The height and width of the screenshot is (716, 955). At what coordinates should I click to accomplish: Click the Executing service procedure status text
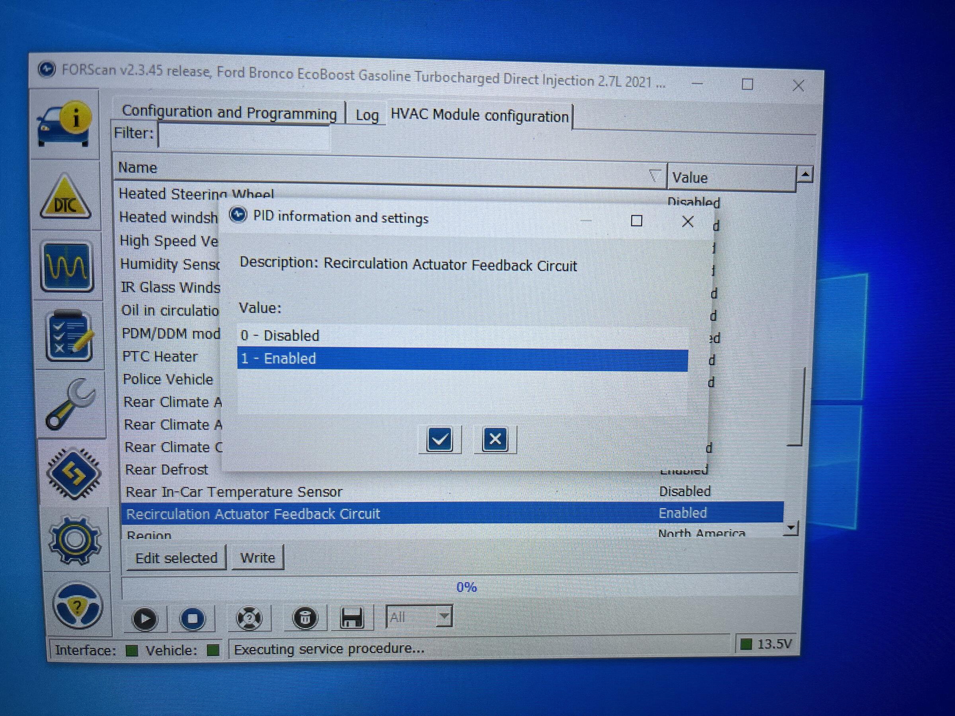click(x=329, y=649)
